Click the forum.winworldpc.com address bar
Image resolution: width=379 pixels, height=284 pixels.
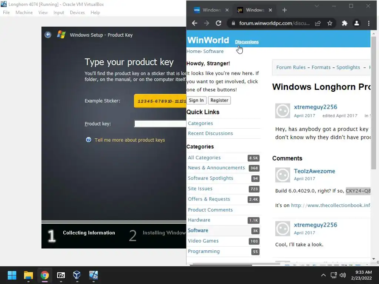tap(274, 23)
